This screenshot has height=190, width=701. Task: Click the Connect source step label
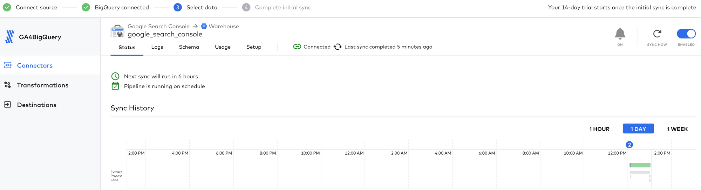36,7
